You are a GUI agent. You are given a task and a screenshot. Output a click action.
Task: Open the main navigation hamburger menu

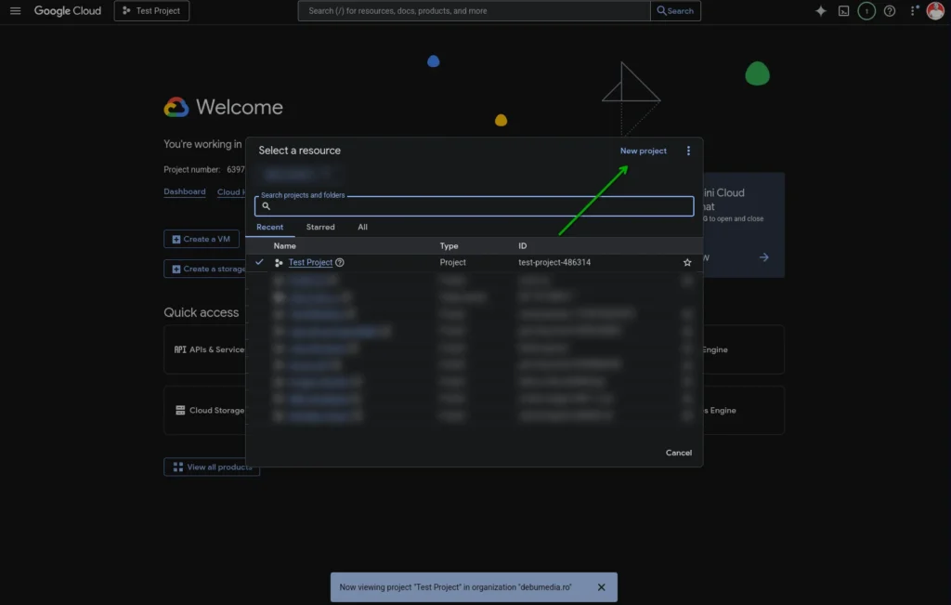[x=15, y=11]
